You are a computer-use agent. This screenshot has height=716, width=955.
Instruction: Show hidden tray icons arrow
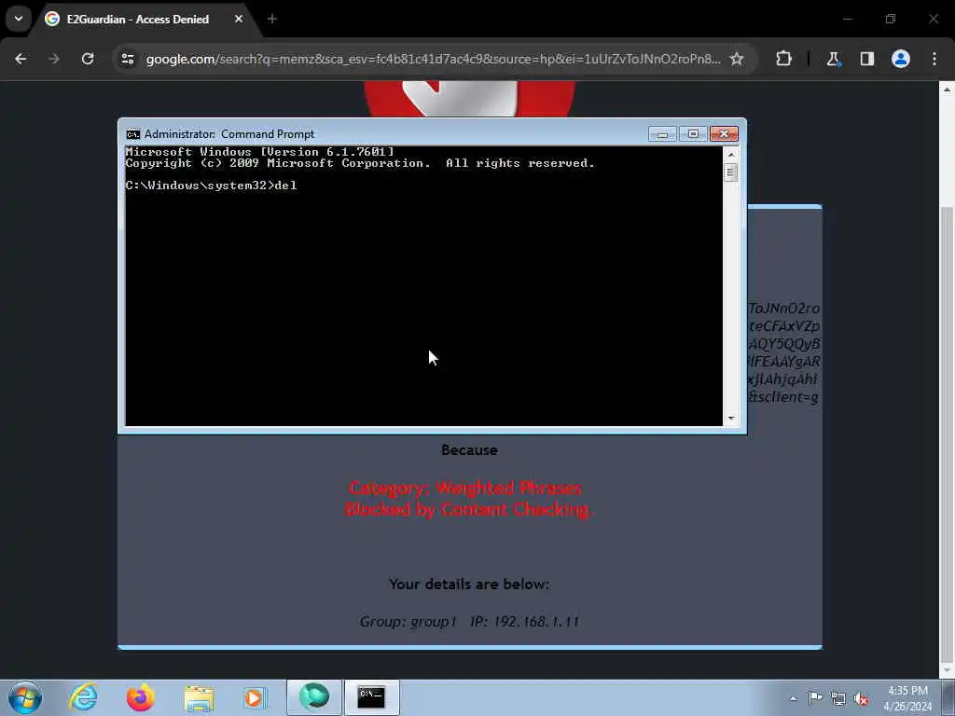[793, 698]
